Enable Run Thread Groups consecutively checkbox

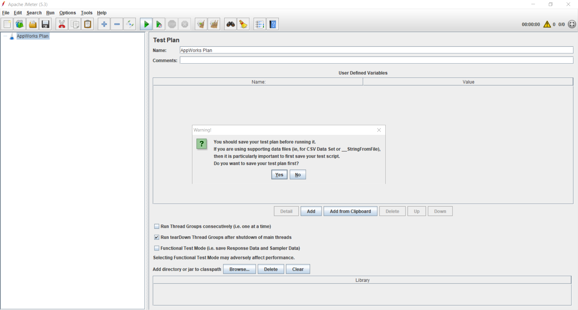[x=157, y=226]
